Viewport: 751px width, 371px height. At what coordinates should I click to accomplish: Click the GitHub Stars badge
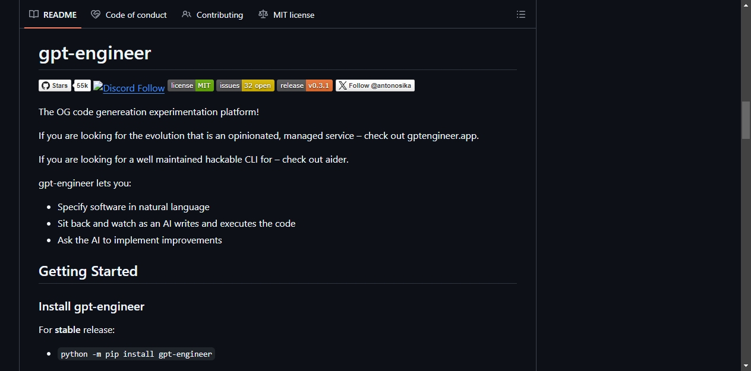coord(55,85)
